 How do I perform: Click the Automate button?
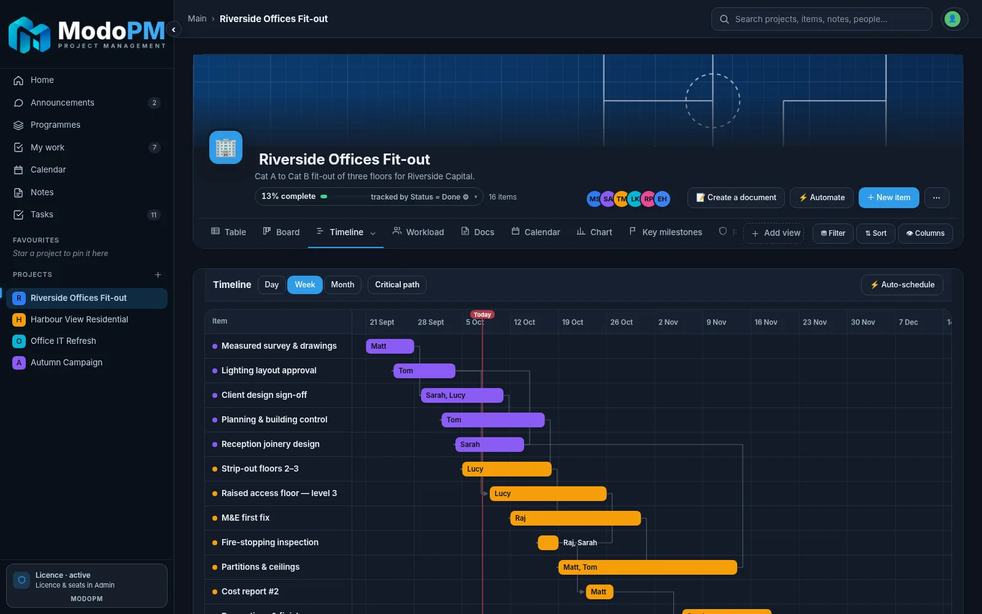coord(822,198)
